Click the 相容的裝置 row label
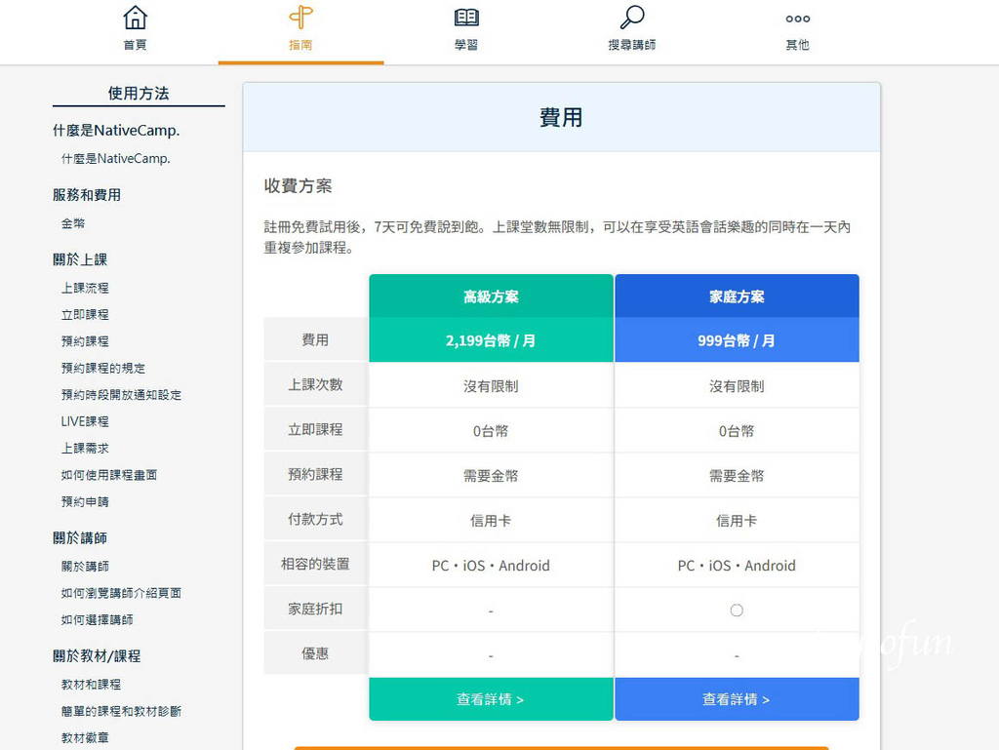The image size is (999, 750). click(315, 564)
